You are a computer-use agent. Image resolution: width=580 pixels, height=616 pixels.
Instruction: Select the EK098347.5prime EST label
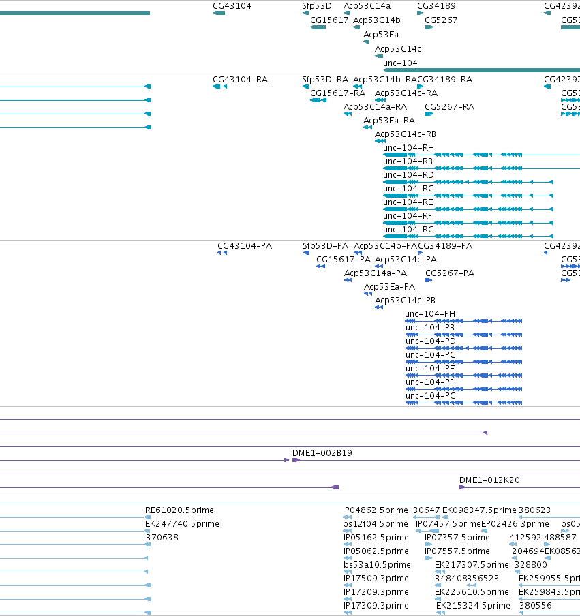tap(479, 510)
